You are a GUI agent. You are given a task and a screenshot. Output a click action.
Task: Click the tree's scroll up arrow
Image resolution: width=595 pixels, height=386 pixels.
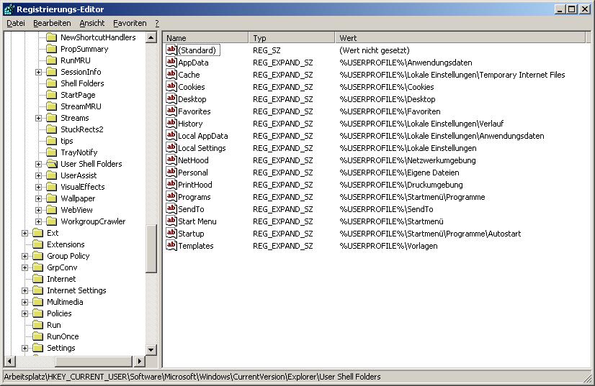tap(151, 37)
